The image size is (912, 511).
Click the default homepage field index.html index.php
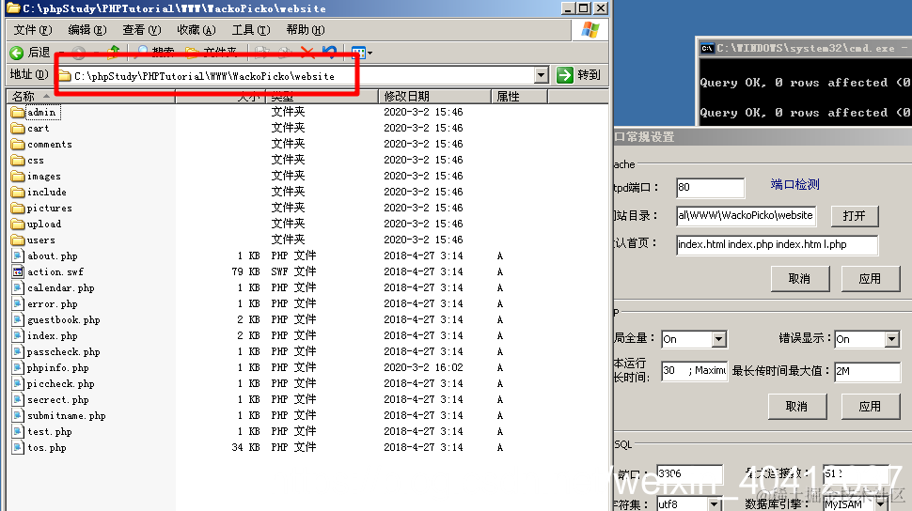point(777,245)
